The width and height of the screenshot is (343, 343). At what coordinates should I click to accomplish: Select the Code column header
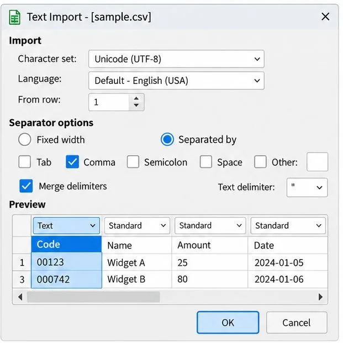(x=66, y=245)
